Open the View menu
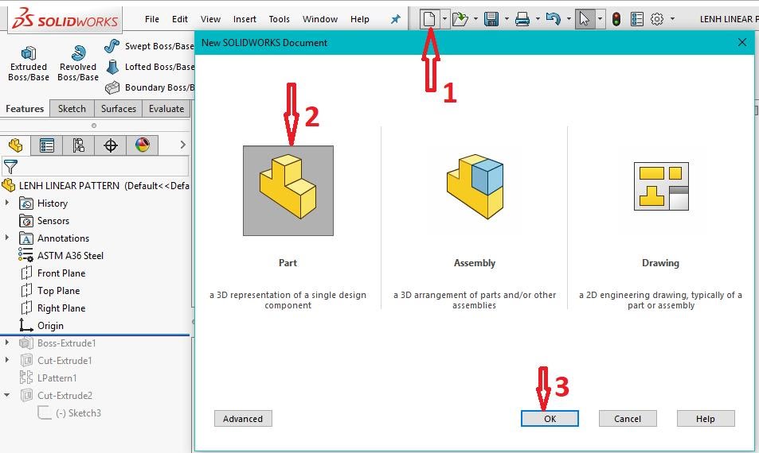This screenshot has width=759, height=453. point(210,19)
